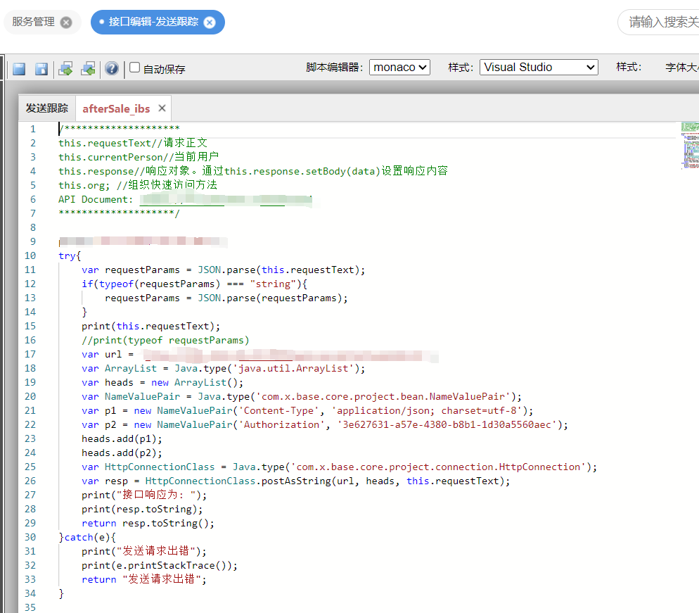The width and height of the screenshot is (699, 613).
Task: Select the 接口编辑-发送跟踪 tab
Action: pyautogui.click(x=153, y=23)
